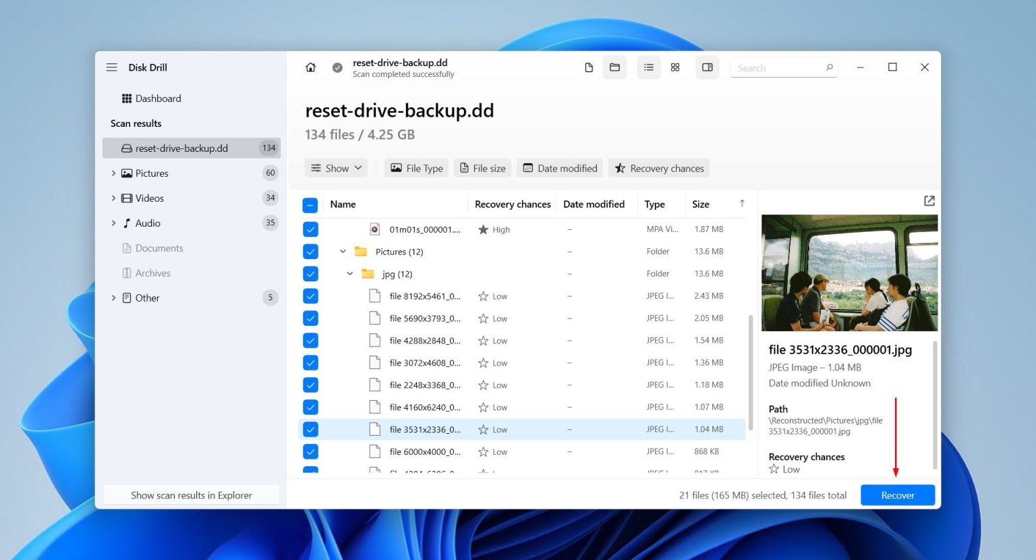Toggle the select-all checkbox in header
The image size is (1036, 560).
point(310,205)
